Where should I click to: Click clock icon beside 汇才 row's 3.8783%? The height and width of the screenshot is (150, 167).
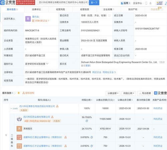(92, 146)
